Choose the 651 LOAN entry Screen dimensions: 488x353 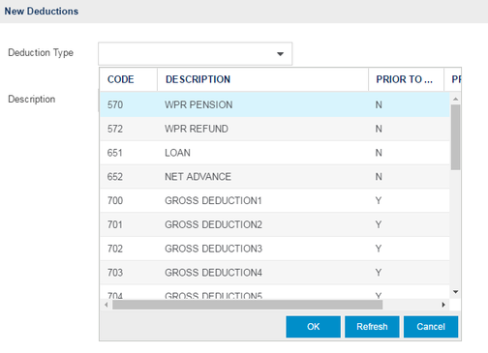point(275,153)
